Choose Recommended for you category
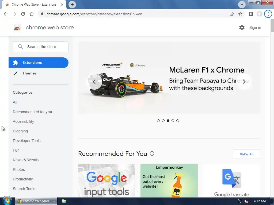 (x=32, y=112)
